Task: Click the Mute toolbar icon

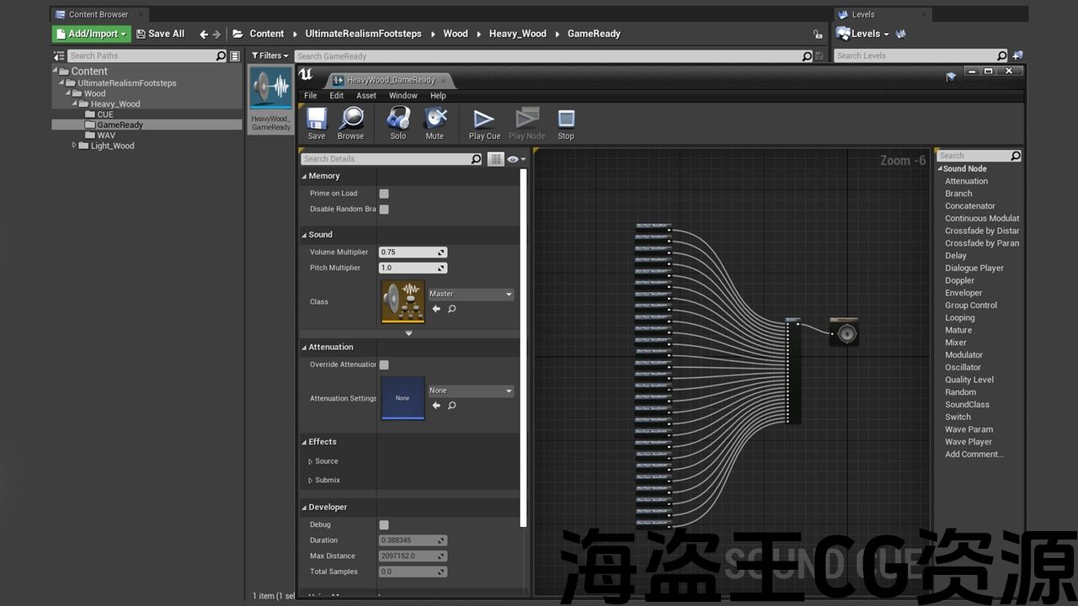Action: click(x=435, y=123)
